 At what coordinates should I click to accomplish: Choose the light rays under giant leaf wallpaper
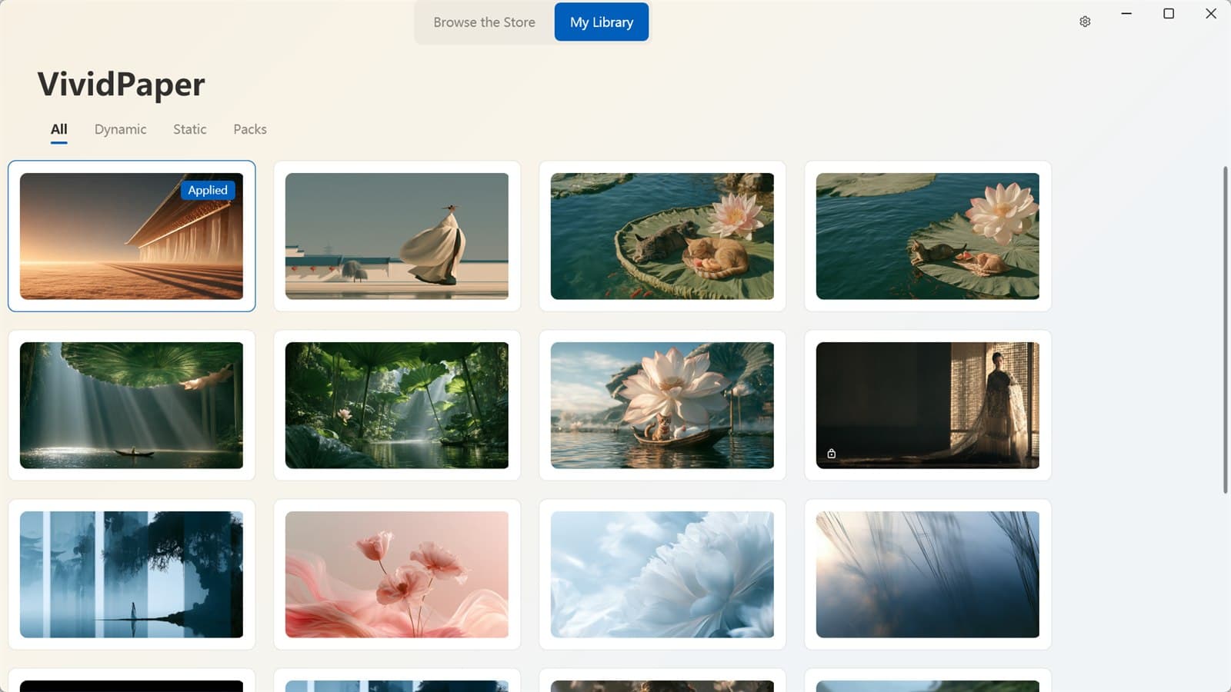132,405
